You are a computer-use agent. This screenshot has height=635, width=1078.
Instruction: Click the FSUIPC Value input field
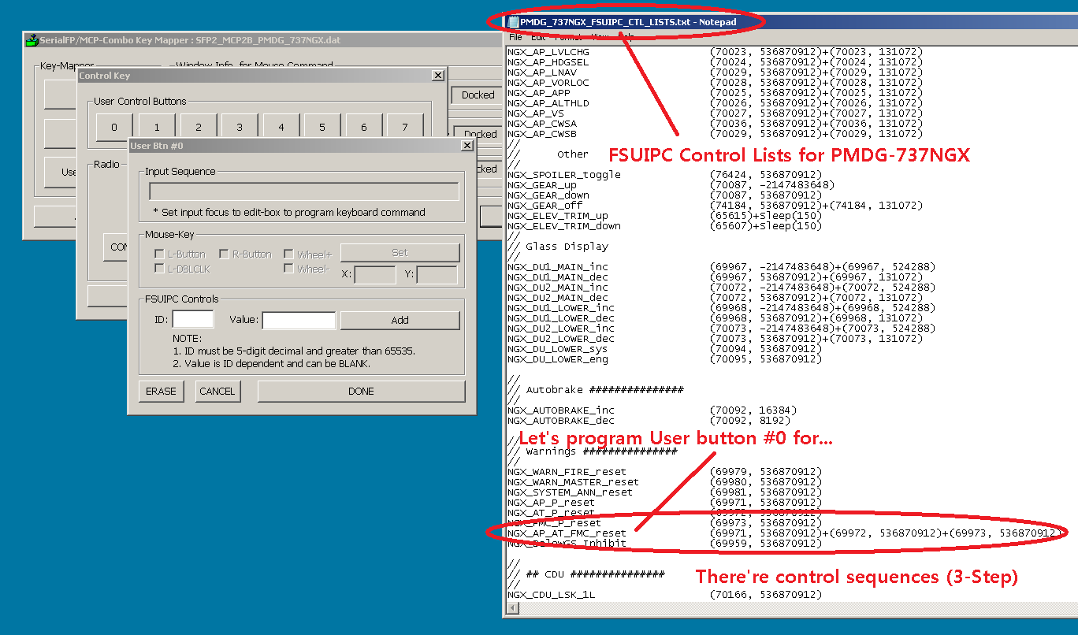[299, 320]
